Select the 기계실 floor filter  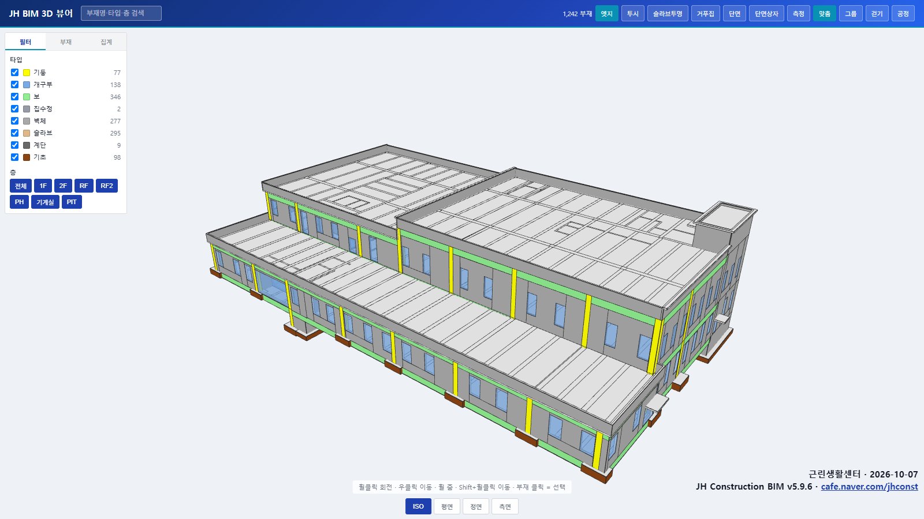pos(45,202)
